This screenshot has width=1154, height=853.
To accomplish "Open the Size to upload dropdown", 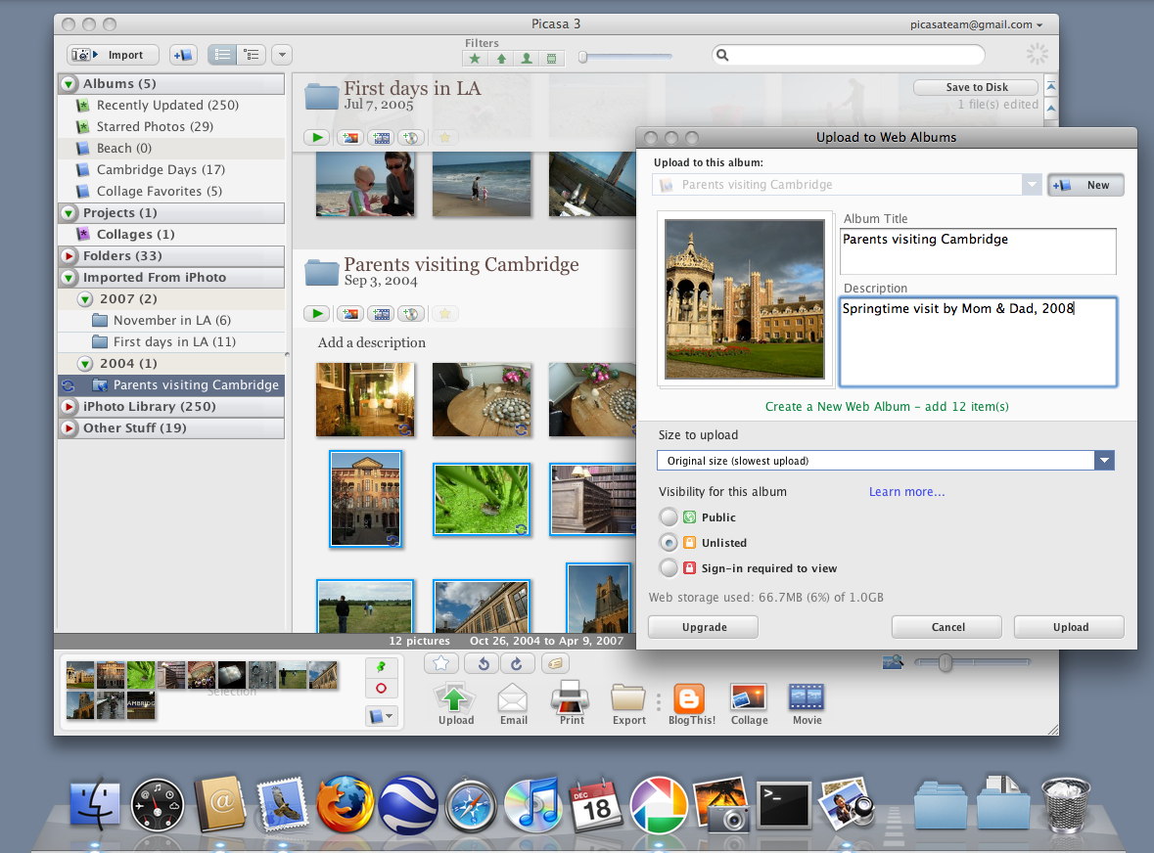I will pyautogui.click(x=1104, y=460).
